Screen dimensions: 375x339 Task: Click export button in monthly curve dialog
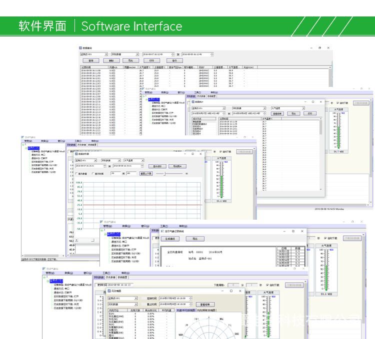195,239
